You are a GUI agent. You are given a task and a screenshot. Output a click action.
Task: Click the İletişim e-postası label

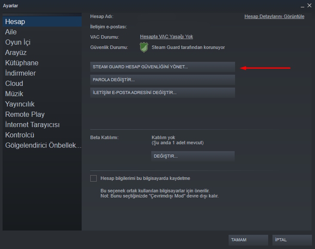pos(108,27)
